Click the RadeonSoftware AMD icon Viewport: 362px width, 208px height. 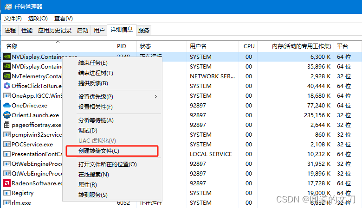7,183
